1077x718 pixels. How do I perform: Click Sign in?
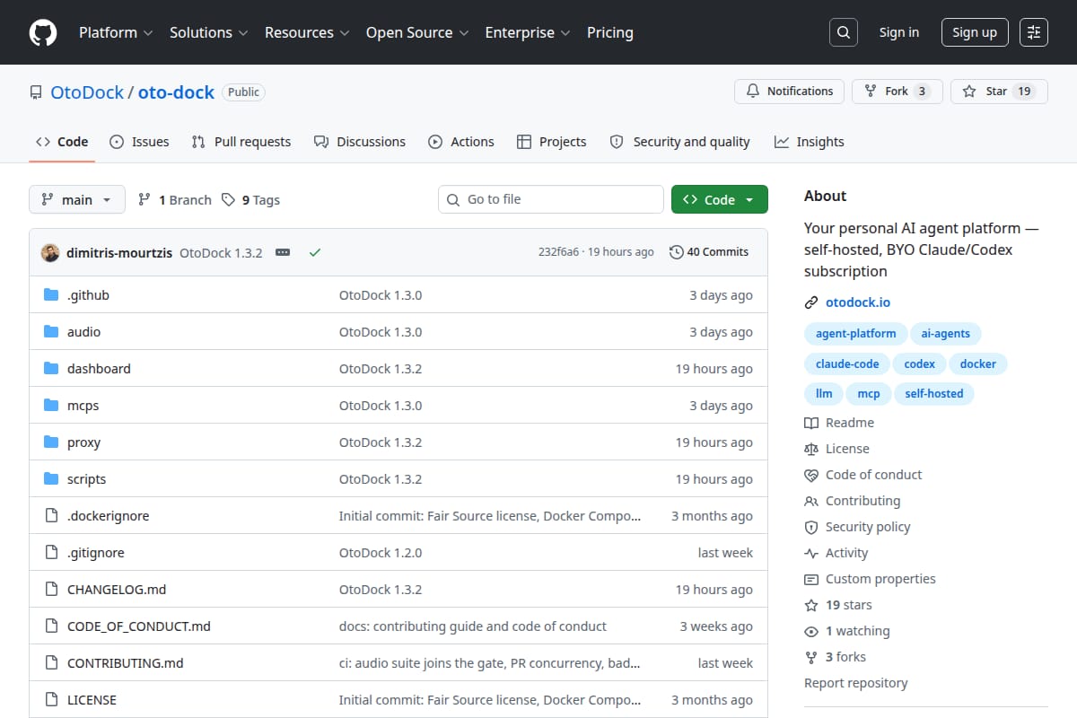click(x=899, y=32)
